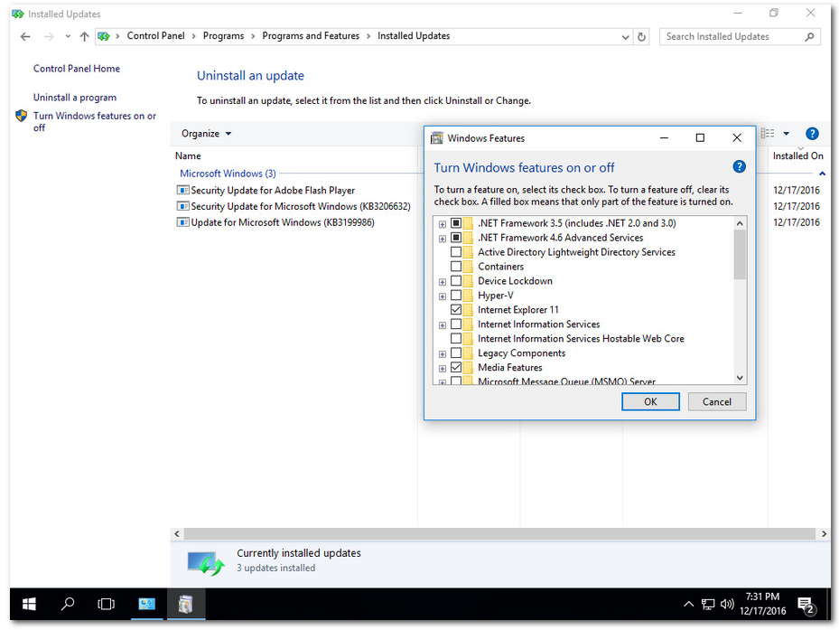Uncheck Media Features checkbox
This screenshot has height=630, width=839.
[x=456, y=368]
